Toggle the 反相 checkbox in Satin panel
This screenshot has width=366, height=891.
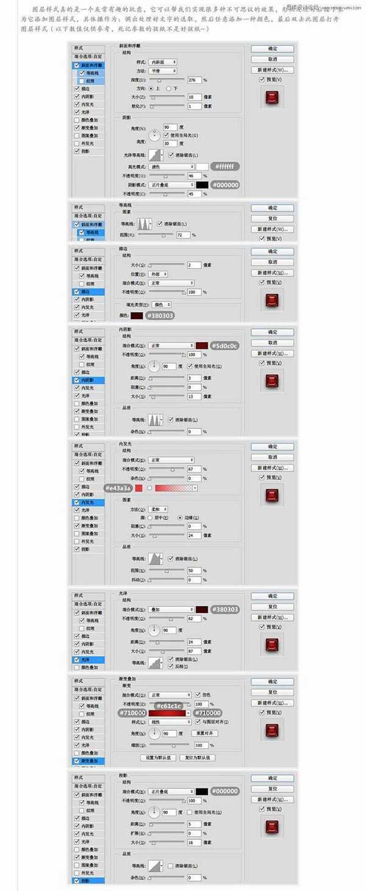171,665
